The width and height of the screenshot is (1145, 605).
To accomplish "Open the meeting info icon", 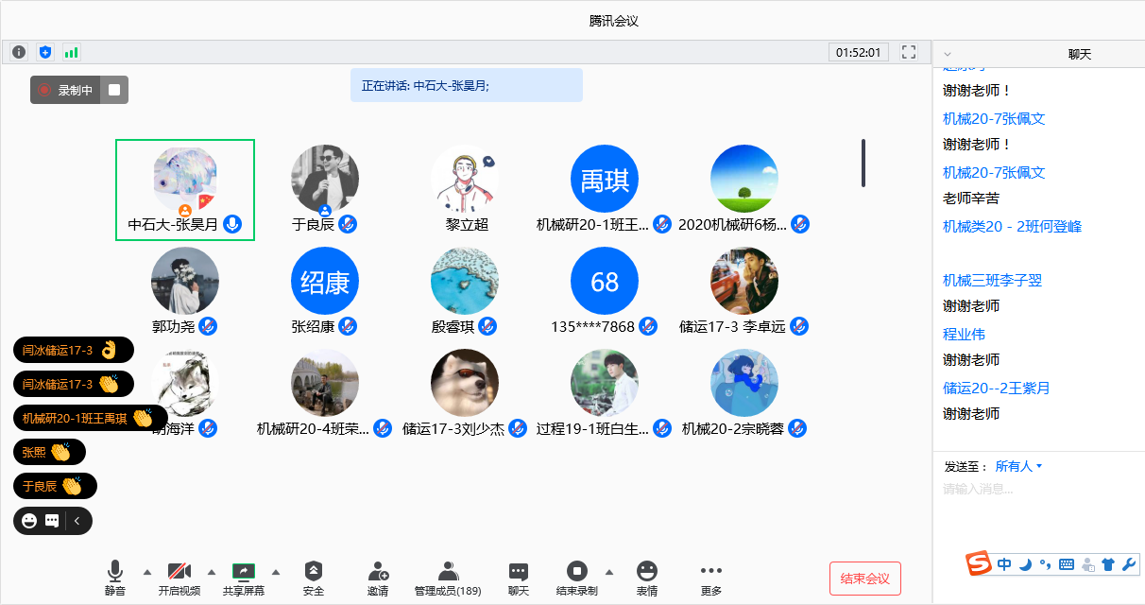I will [19, 52].
